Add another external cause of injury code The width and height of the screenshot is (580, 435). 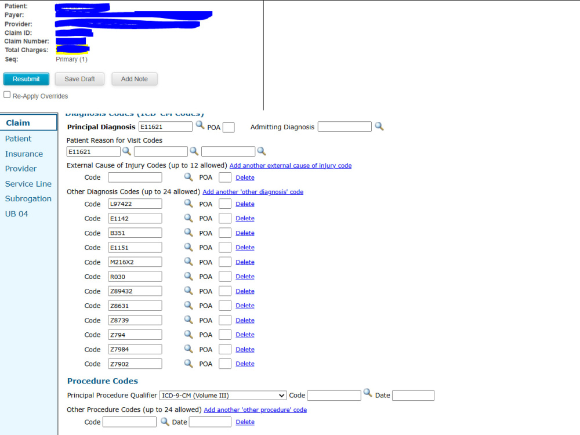click(x=291, y=165)
